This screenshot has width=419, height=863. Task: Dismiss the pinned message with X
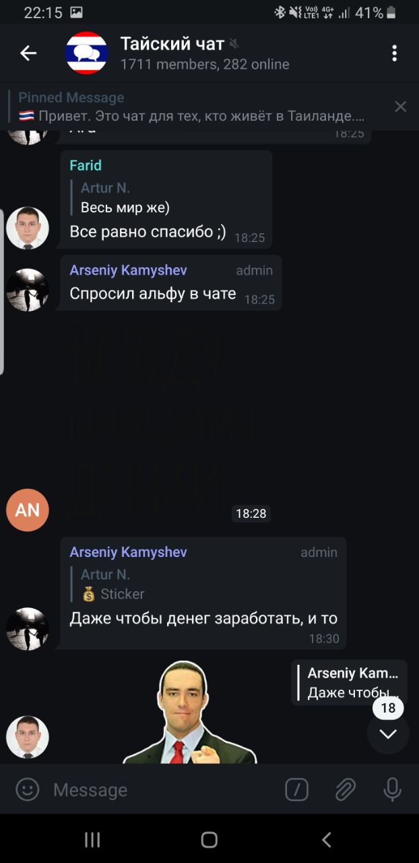click(401, 107)
